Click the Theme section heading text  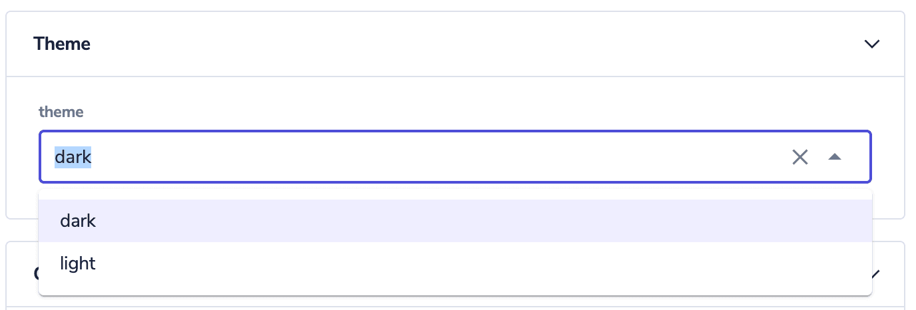(62, 44)
